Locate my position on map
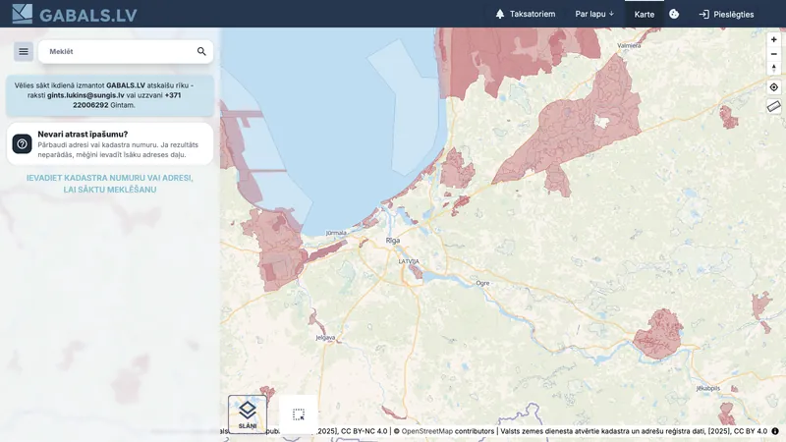The image size is (786, 442). 773,87
